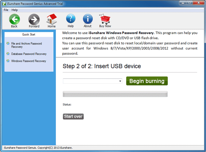Select Database Password Recovery link
This screenshot has height=152, width=206.
click(29, 54)
